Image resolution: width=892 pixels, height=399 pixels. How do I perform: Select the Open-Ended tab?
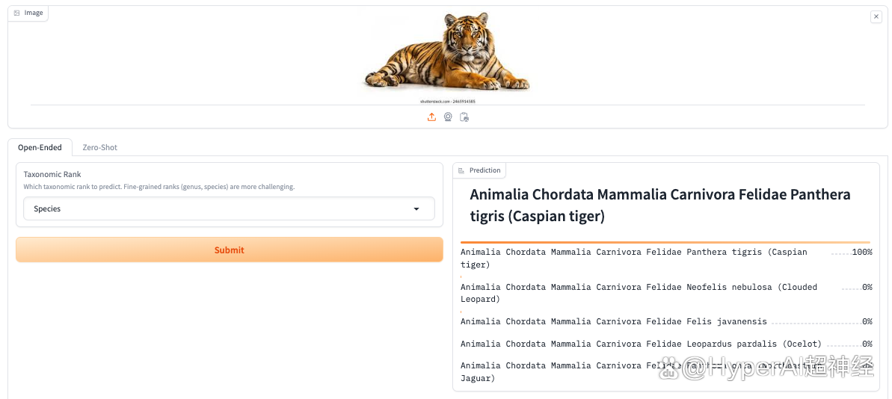click(x=40, y=147)
